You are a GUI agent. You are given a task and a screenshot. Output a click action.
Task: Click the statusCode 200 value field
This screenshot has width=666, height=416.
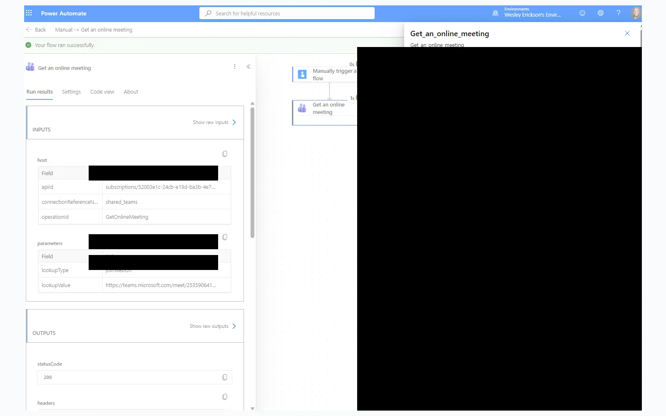coord(134,377)
